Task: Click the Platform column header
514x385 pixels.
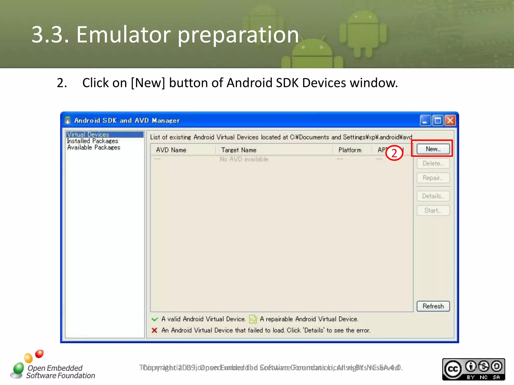Action: 352,150
